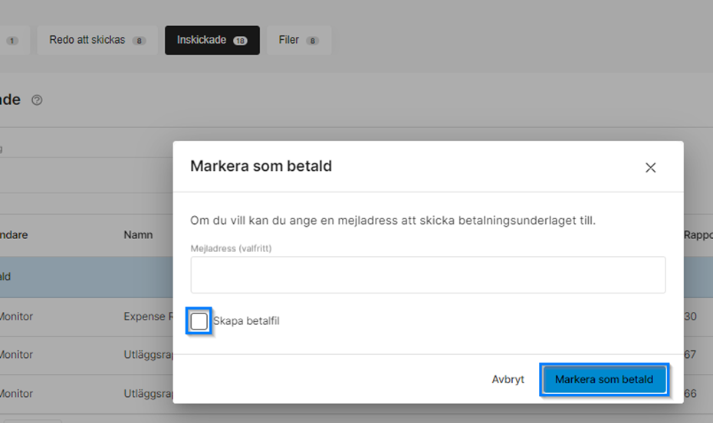This screenshot has width=713, height=423.
Task: Confirm with blue Markera som betald button
Action: [x=603, y=379]
